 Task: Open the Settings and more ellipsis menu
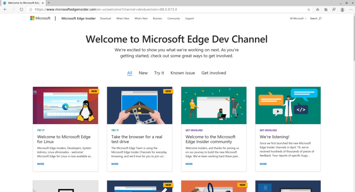click(351, 9)
